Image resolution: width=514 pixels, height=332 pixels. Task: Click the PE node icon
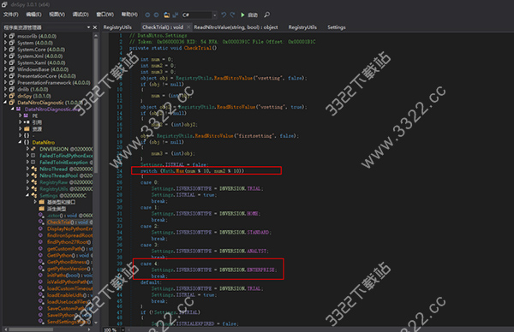(27, 116)
